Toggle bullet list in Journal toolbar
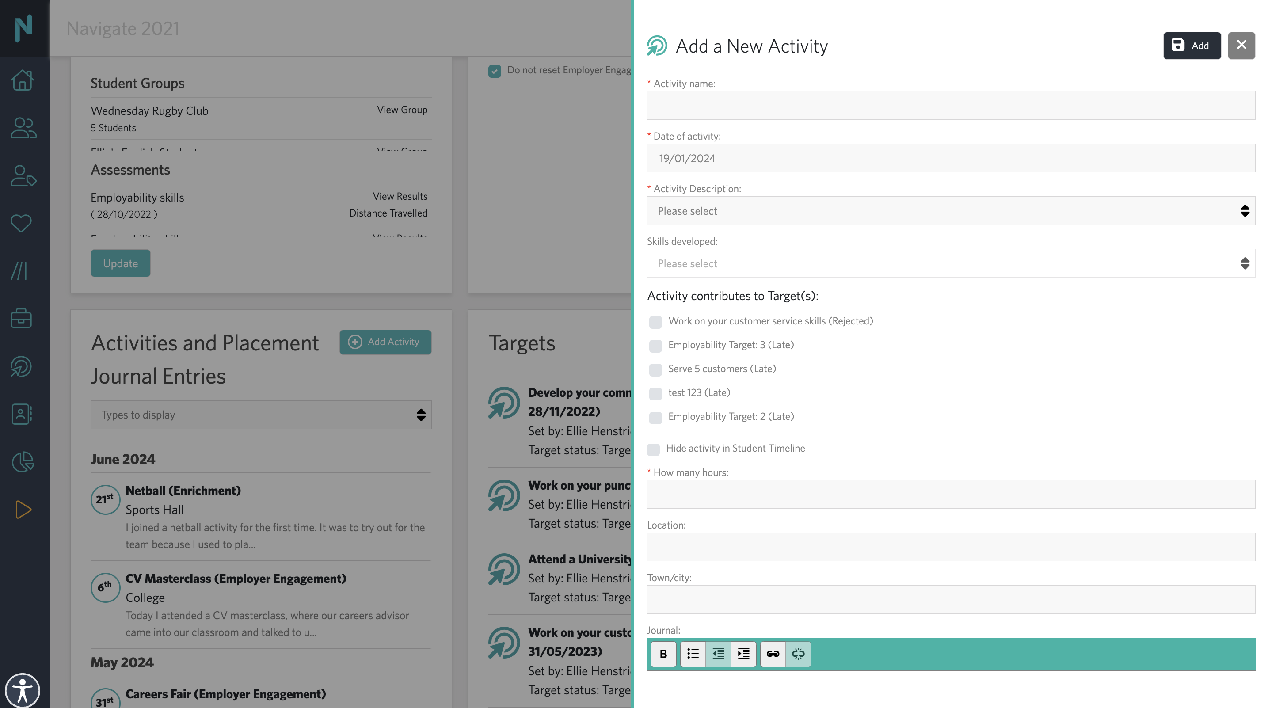 coord(693,654)
